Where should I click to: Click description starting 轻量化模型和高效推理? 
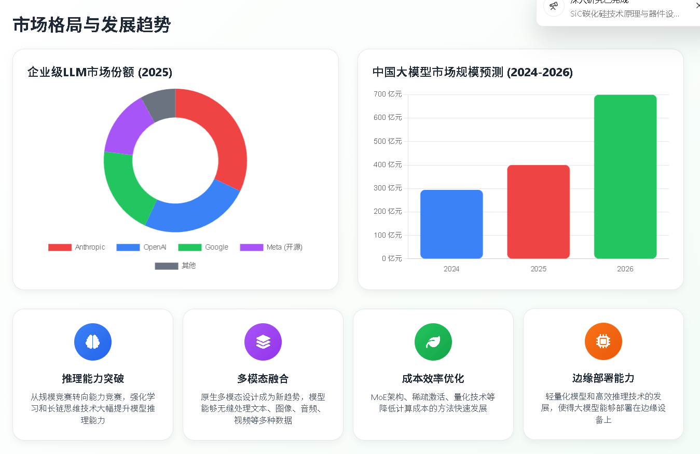point(603,408)
